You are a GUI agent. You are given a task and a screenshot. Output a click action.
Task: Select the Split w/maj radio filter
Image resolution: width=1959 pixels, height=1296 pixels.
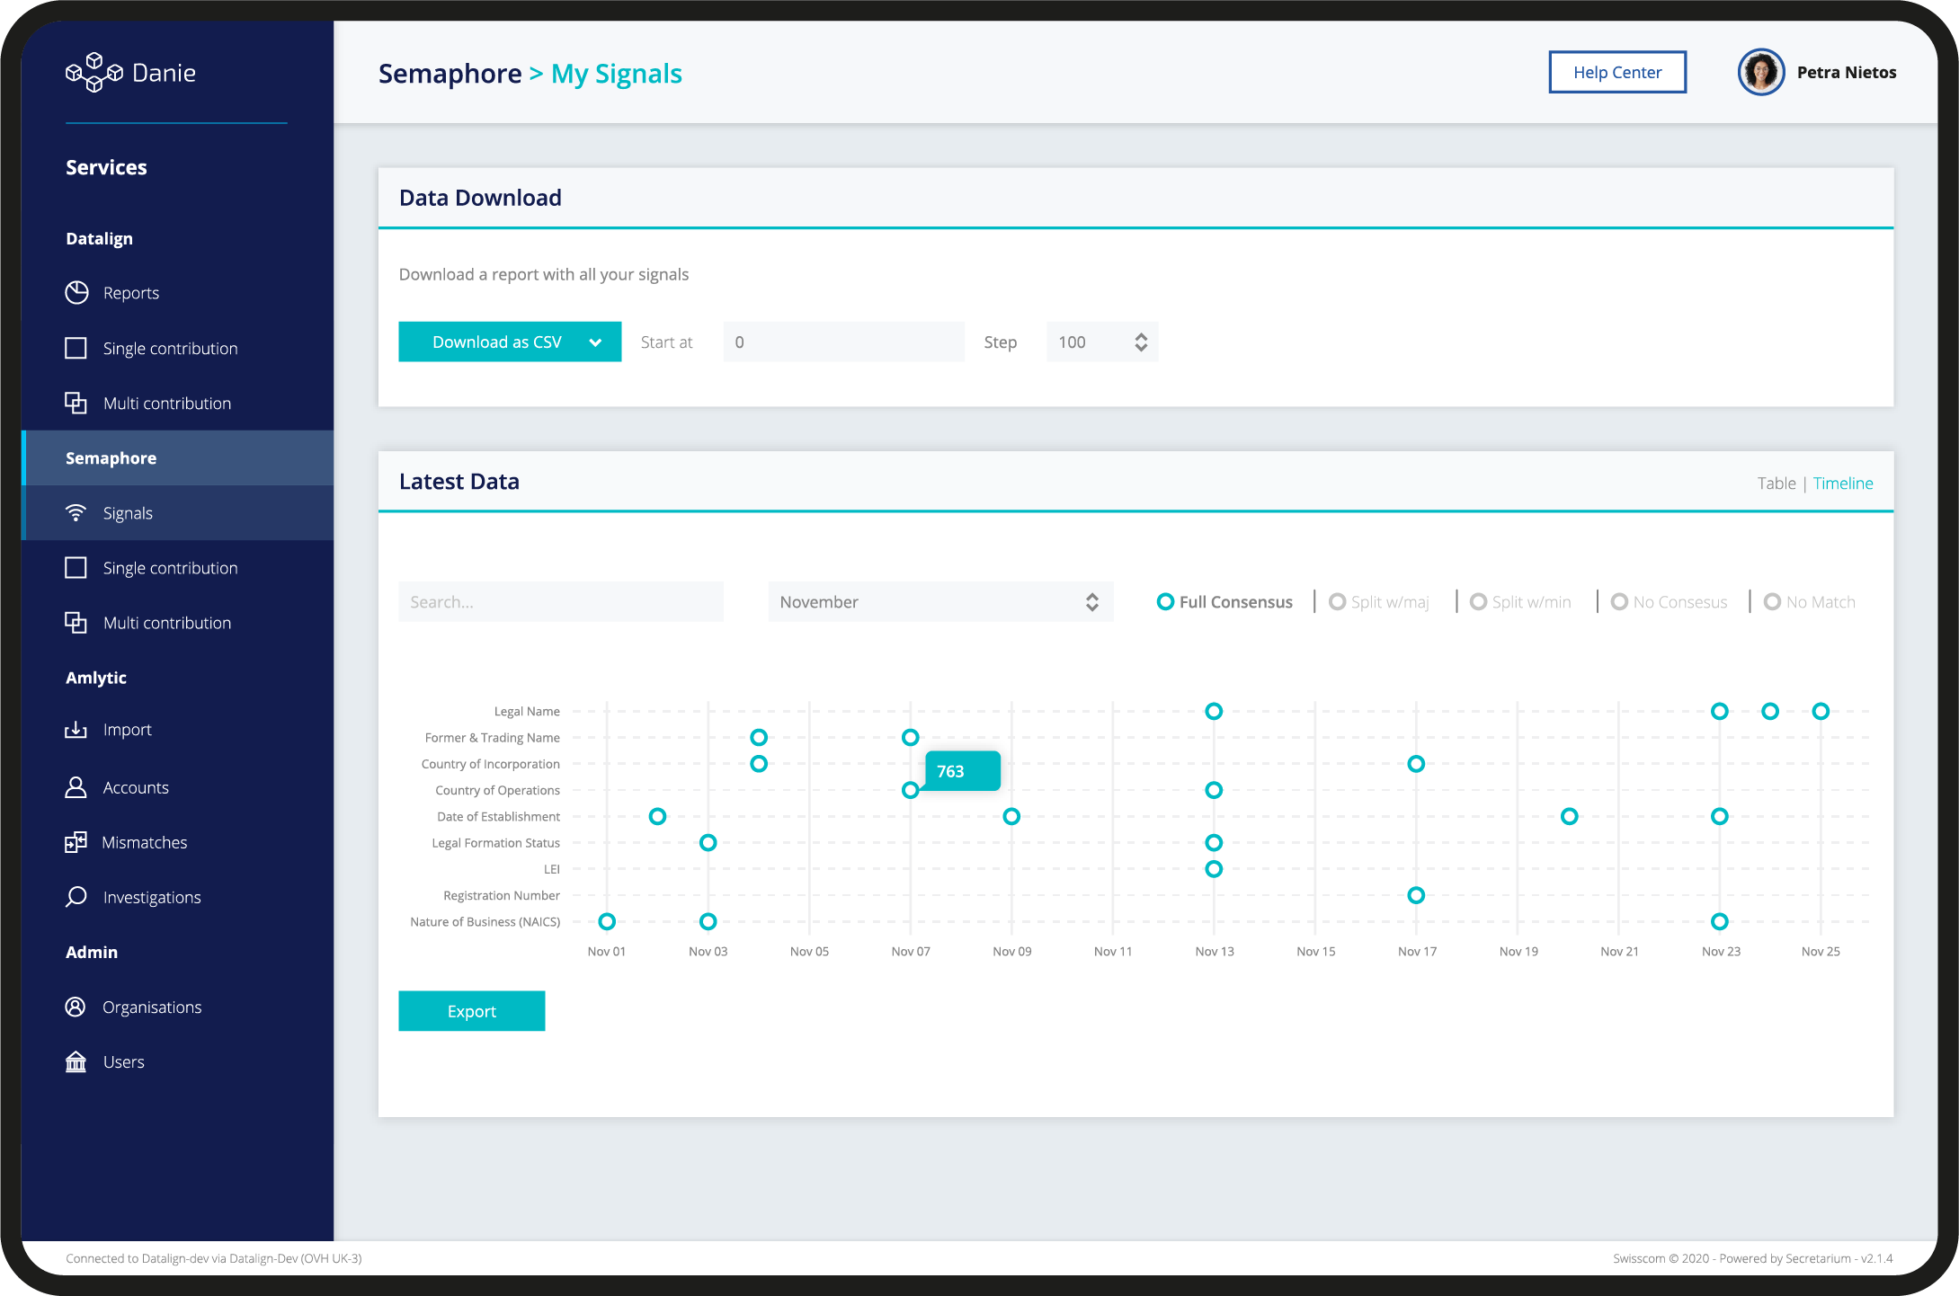[x=1338, y=602]
